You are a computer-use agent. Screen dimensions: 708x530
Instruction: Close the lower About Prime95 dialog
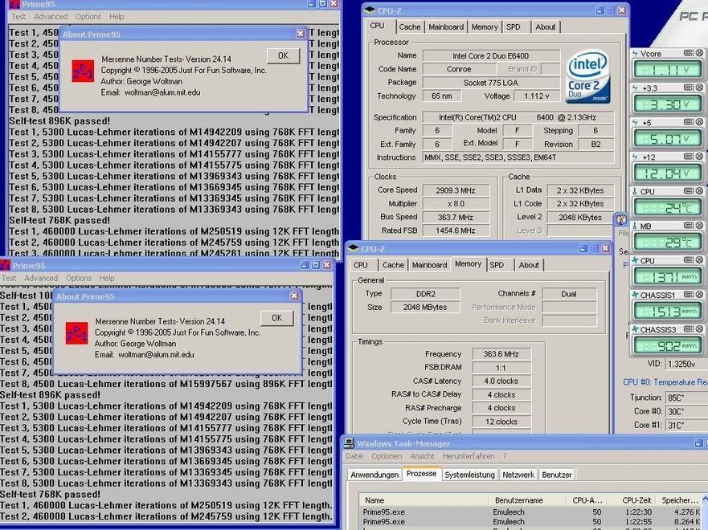294,296
